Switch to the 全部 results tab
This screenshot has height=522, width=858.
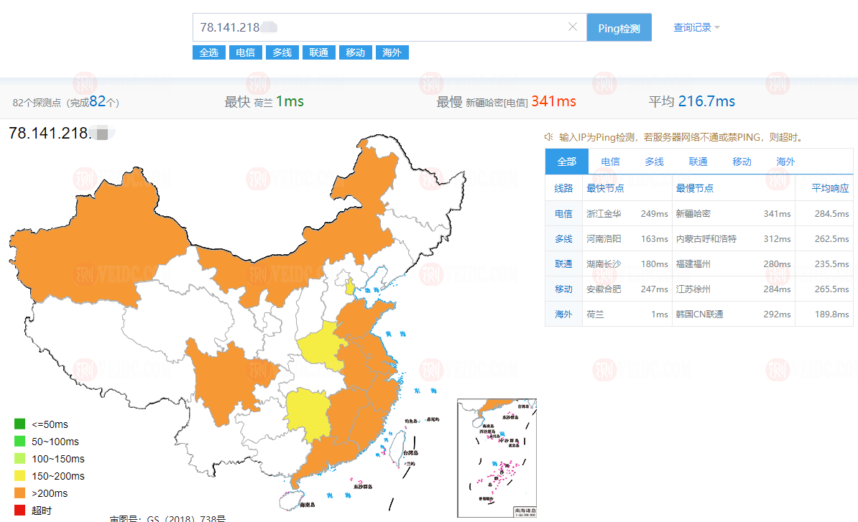566,162
